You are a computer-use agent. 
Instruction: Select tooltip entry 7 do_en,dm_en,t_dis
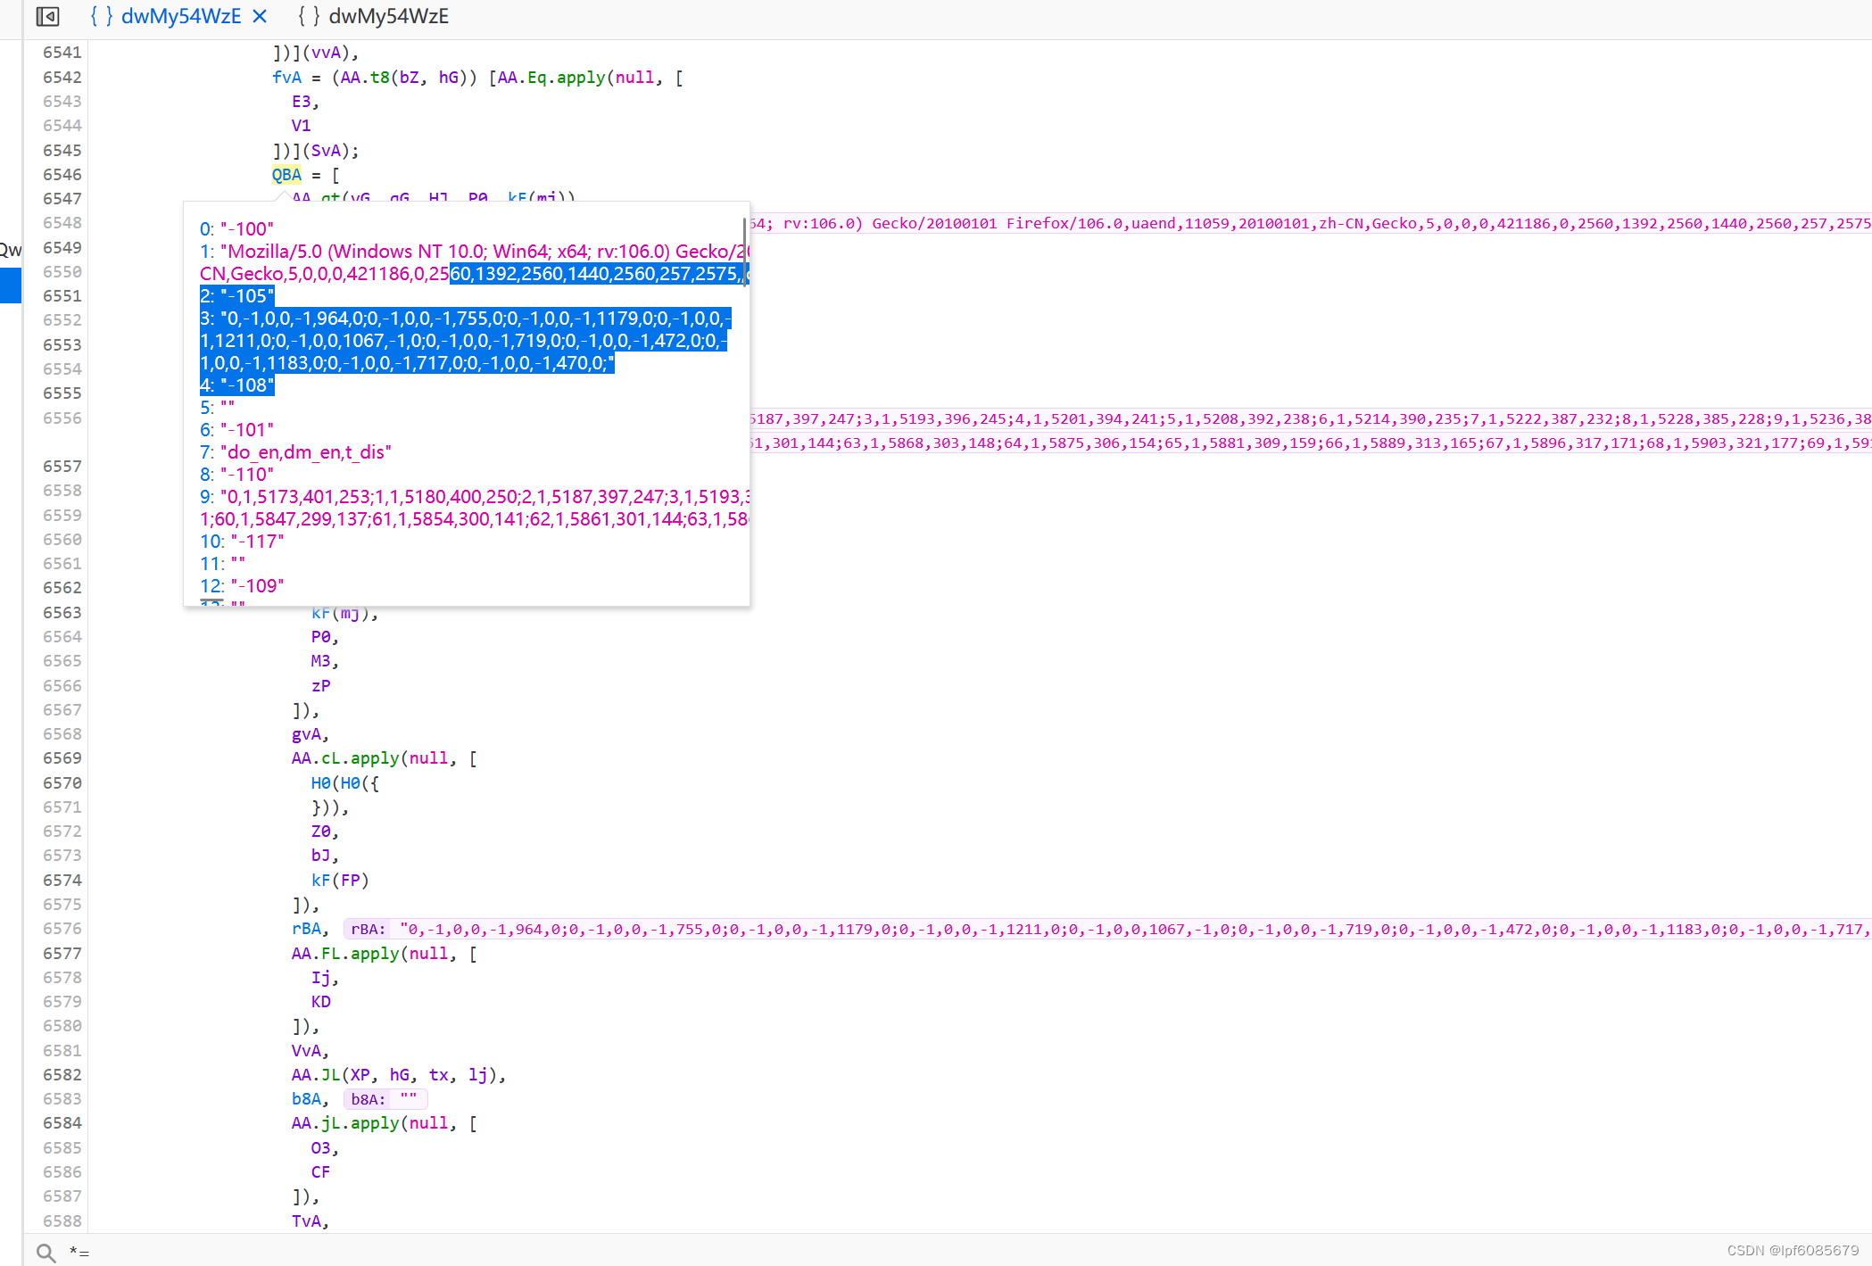[295, 452]
